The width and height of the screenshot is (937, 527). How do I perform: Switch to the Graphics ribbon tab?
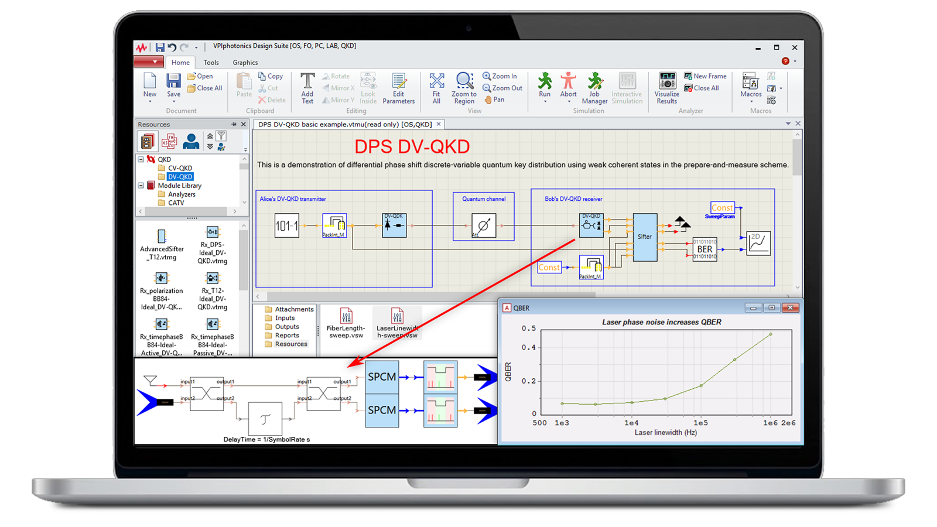tap(245, 63)
